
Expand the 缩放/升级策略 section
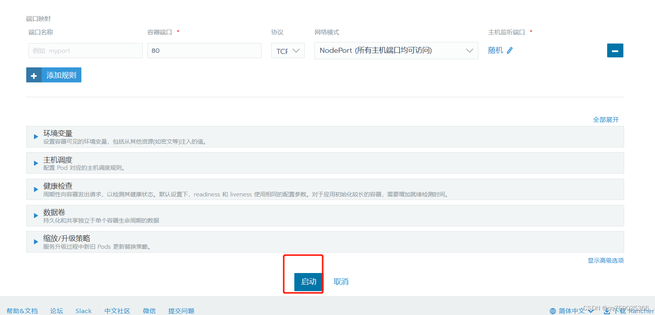[x=325, y=242]
